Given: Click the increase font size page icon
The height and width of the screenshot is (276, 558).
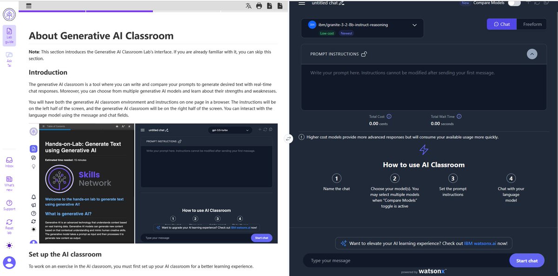Looking at the screenshot, I should [x=269, y=6].
